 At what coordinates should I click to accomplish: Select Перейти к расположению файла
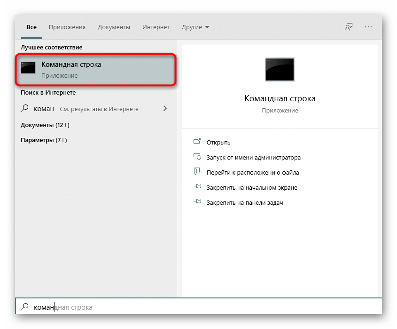tap(252, 172)
